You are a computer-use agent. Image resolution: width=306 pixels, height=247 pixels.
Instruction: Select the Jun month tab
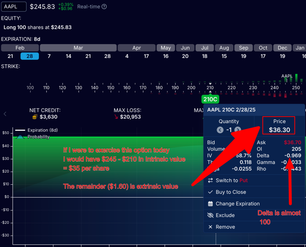point(185,48)
